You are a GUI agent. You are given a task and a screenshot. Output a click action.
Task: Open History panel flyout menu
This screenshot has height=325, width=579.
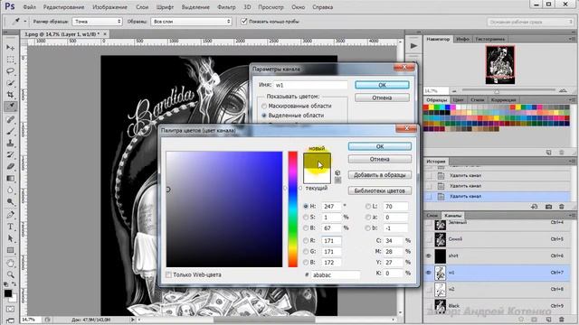point(572,162)
